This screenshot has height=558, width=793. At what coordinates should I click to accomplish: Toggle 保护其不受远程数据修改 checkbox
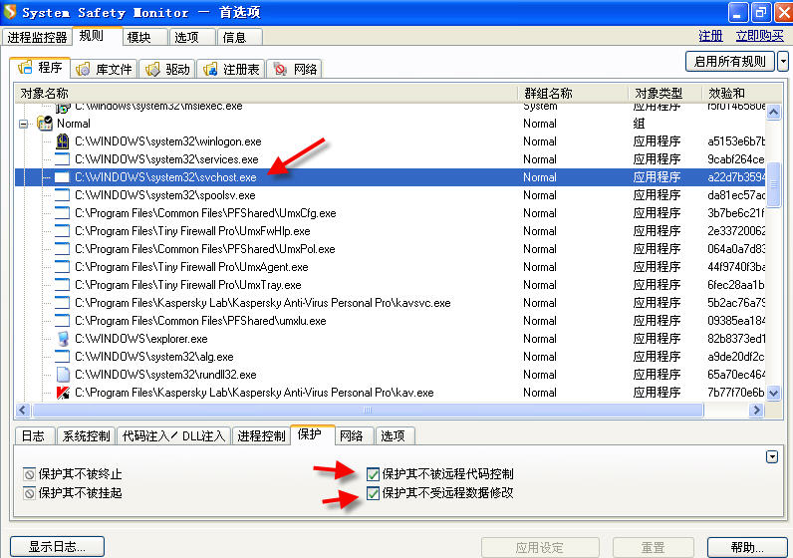coord(373,493)
